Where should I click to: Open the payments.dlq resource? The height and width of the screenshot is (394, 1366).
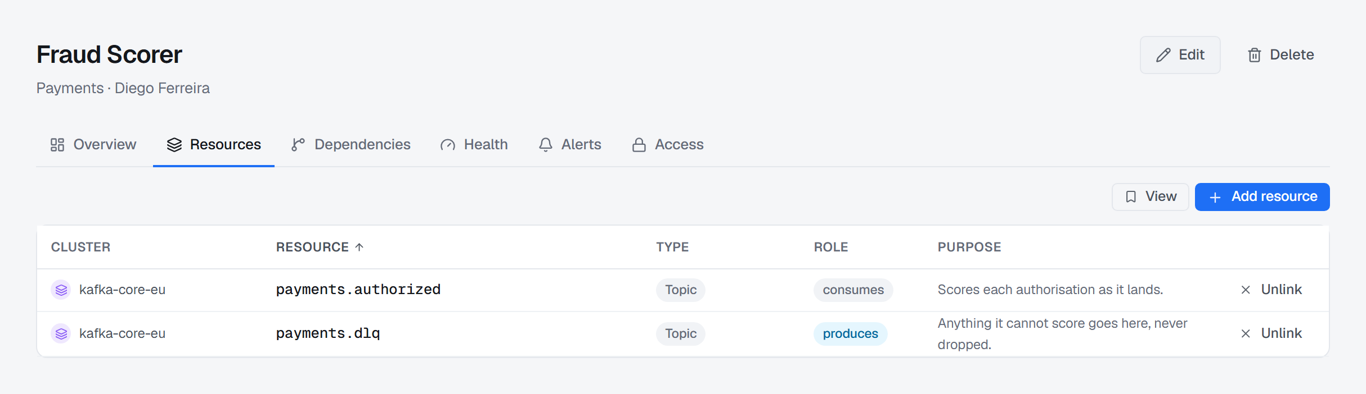[x=328, y=333]
